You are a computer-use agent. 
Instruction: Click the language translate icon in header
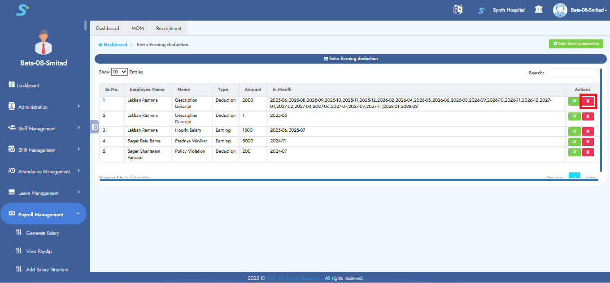458,10
